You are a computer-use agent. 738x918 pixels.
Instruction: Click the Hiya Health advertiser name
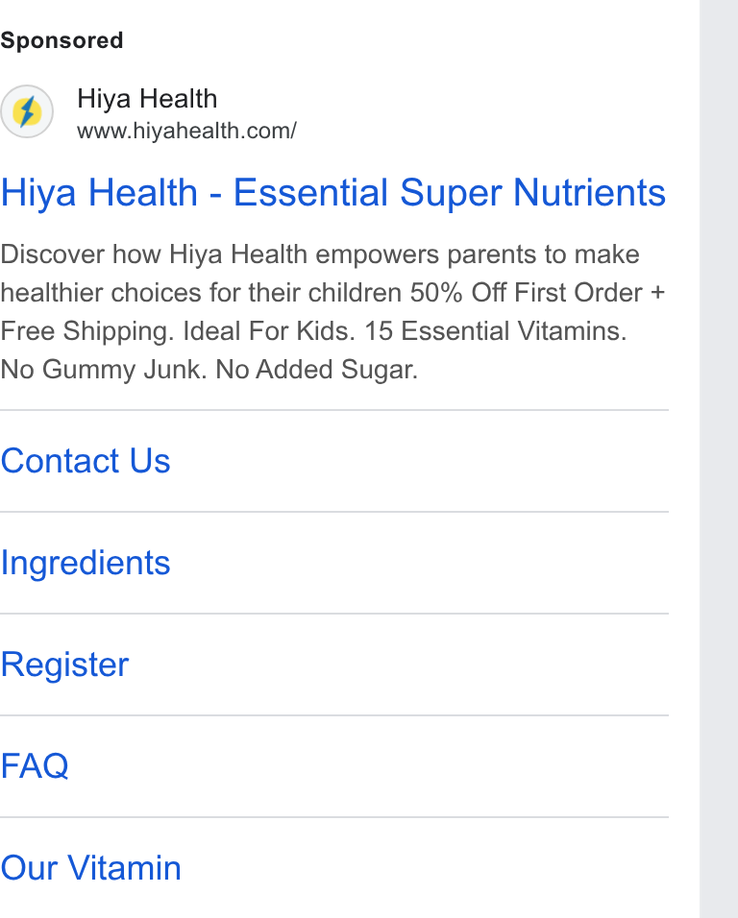(147, 98)
